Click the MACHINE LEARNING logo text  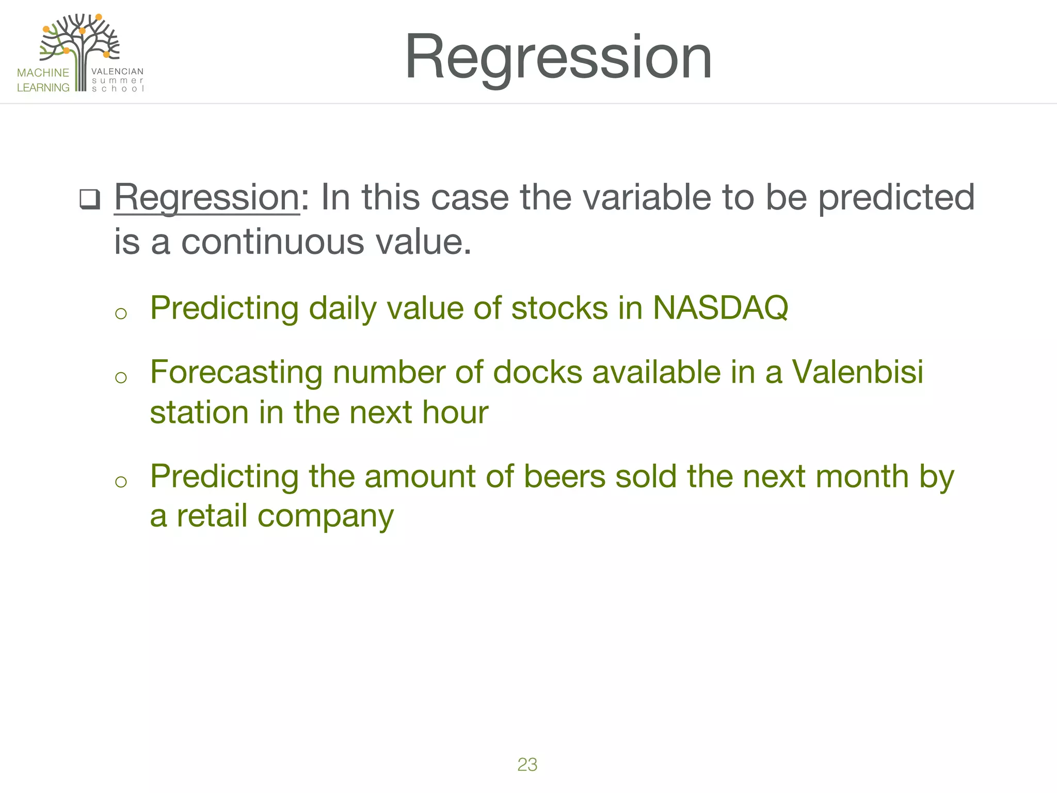pos(43,80)
